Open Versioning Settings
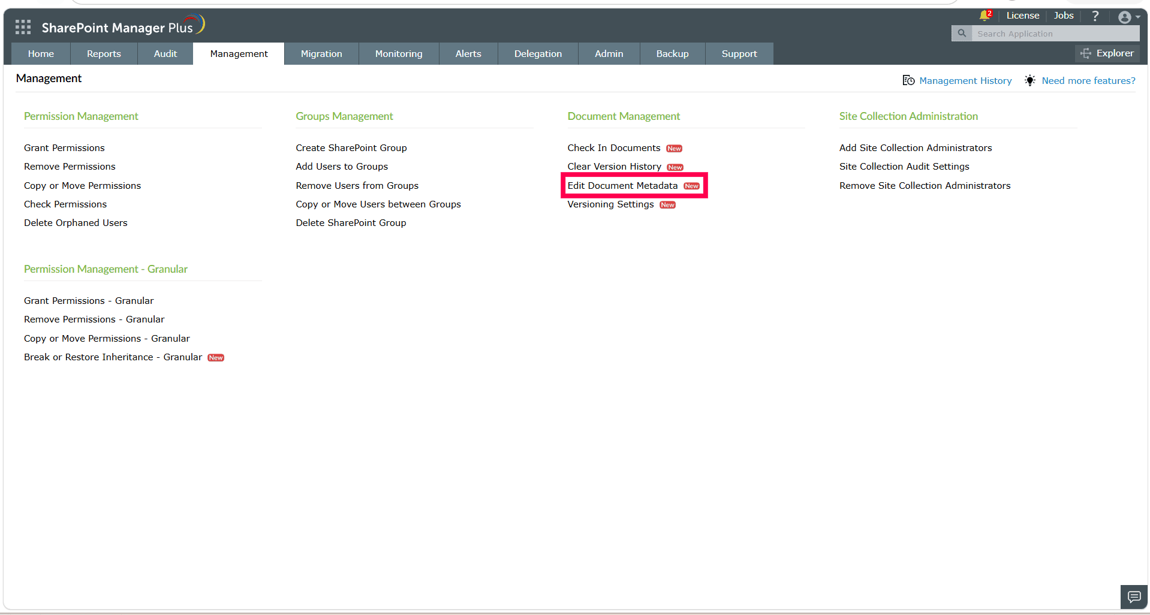 click(x=610, y=204)
